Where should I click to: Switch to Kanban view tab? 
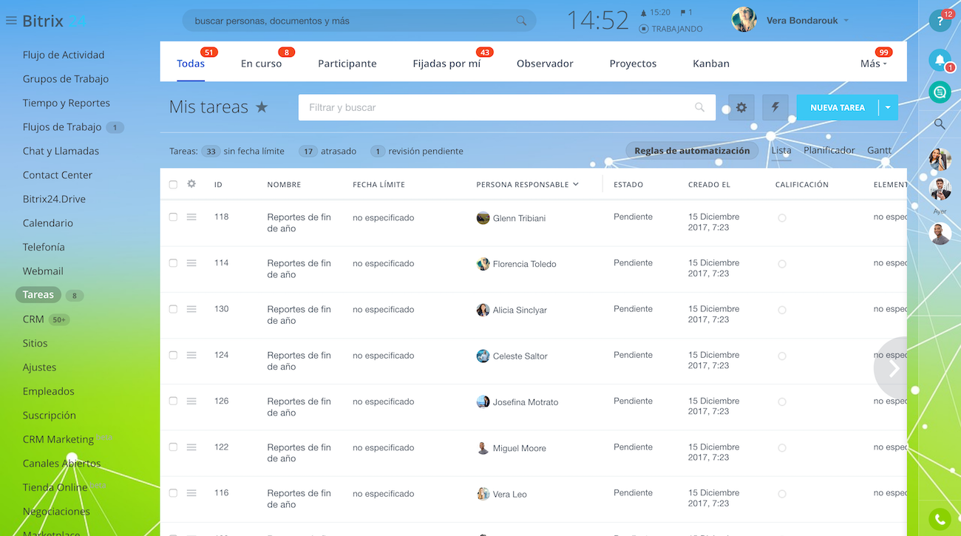tap(711, 64)
